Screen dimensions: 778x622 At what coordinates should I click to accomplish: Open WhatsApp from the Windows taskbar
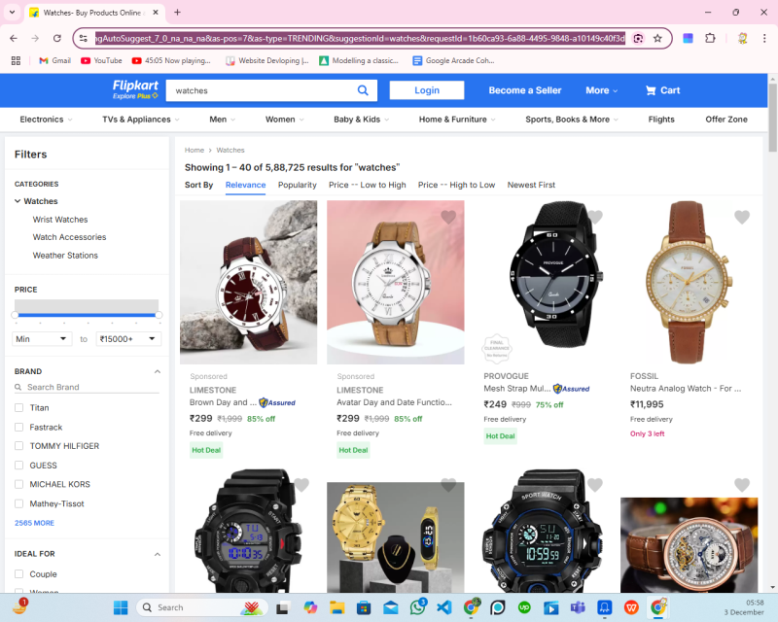click(417, 607)
